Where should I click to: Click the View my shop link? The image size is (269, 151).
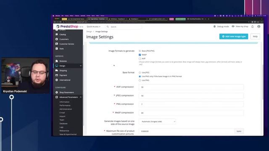tap(242, 26)
